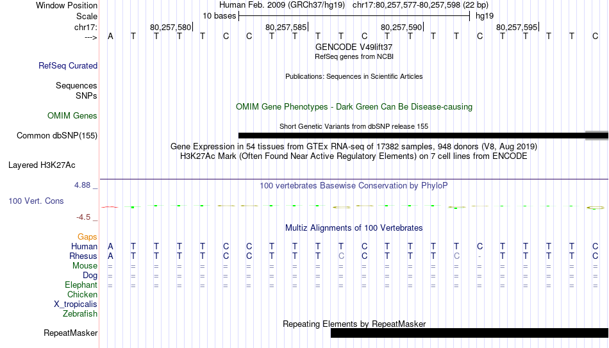
Task: Click '100 vertebrates Basewise Conservation by PhyloP' title
Action: click(354, 186)
